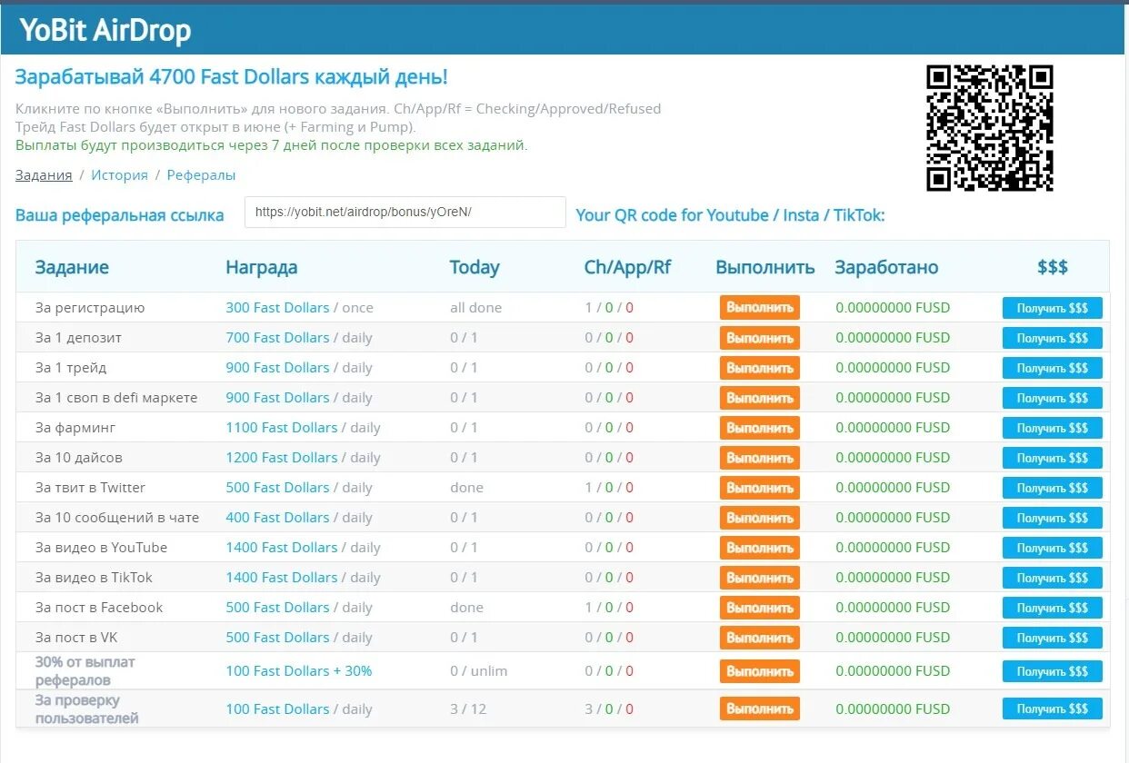The image size is (1129, 763).
Task: Click Получить $$$ for 30% от выплат рефералов
Action: tap(1053, 671)
